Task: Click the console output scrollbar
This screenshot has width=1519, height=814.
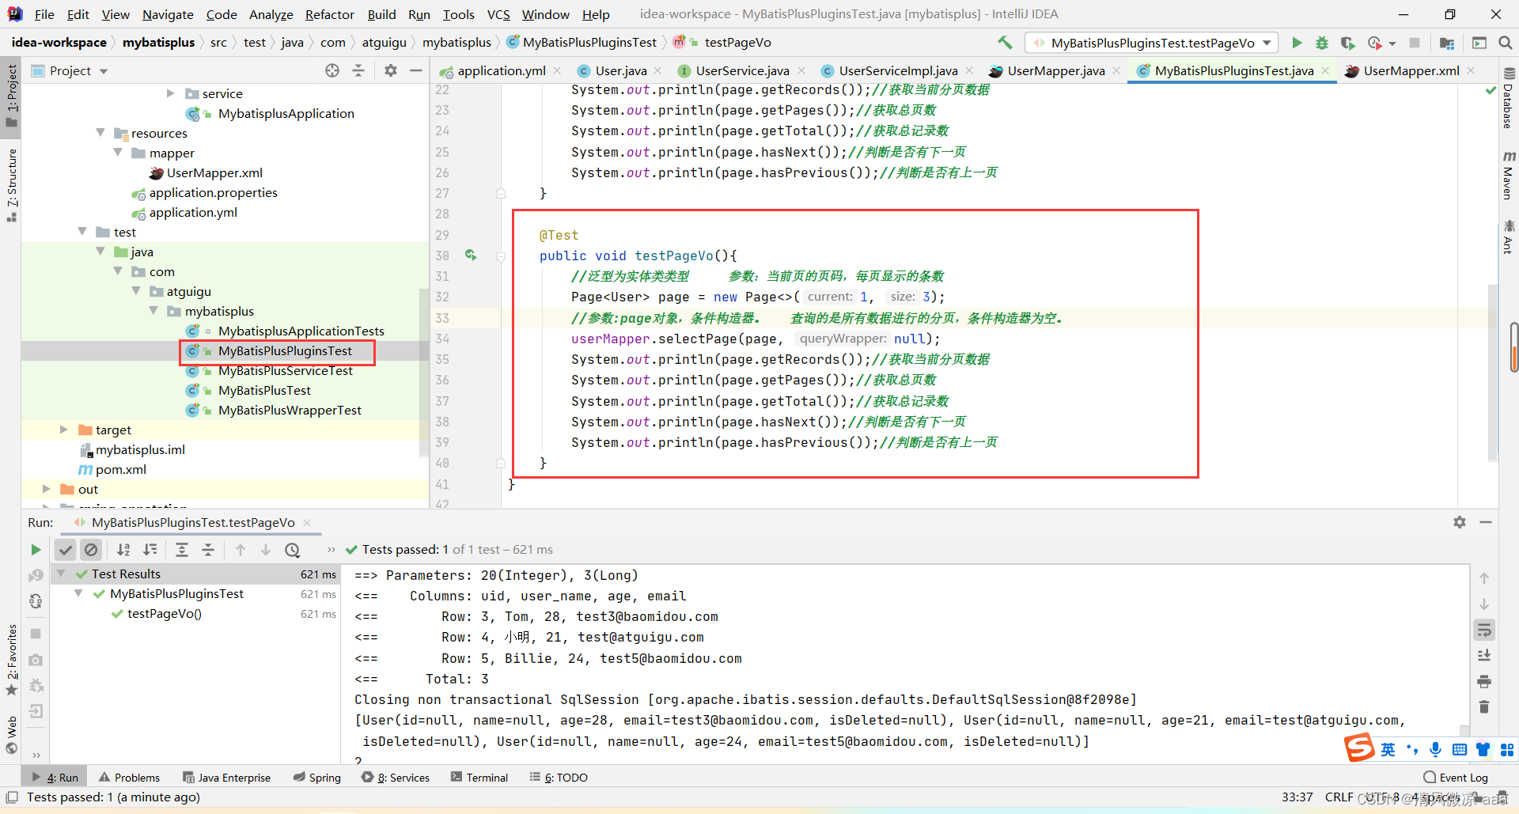Action: click(x=1464, y=732)
